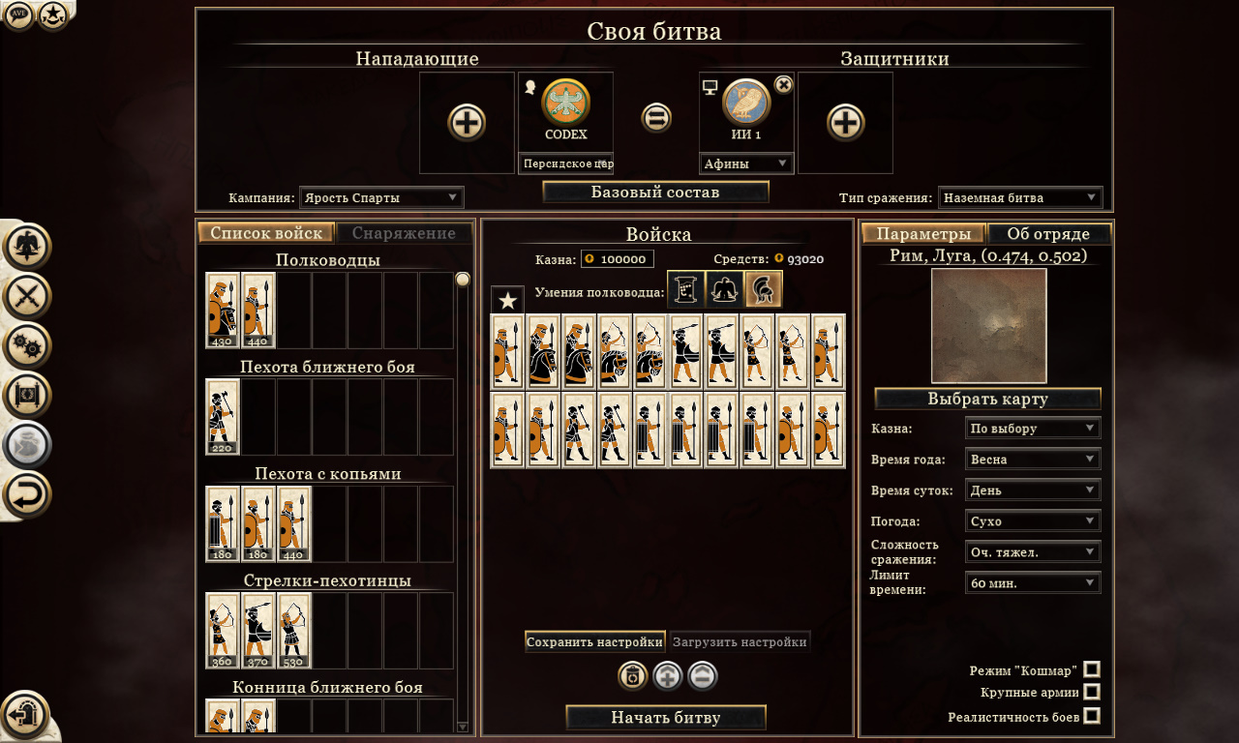Viewport: 1239px width, 743px height.
Task: Open the Персидское царство faction dropdown
Action: click(566, 163)
